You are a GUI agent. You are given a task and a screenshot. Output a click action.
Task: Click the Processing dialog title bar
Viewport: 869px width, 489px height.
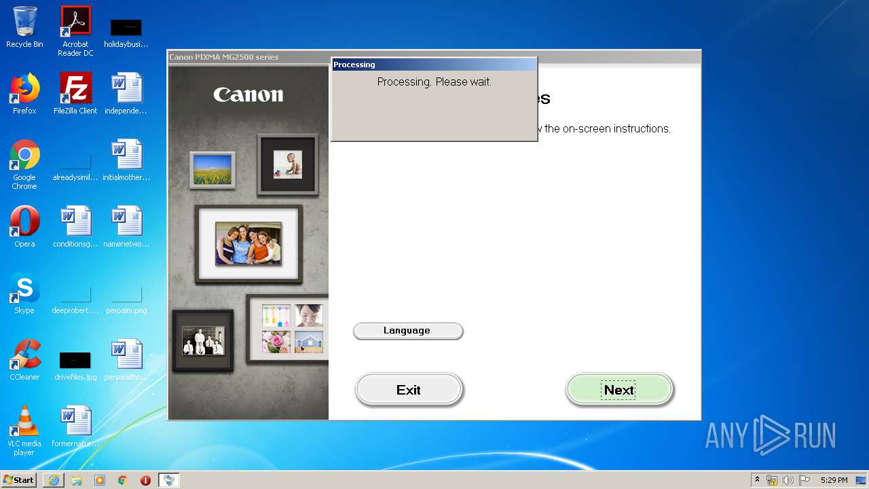(x=434, y=65)
